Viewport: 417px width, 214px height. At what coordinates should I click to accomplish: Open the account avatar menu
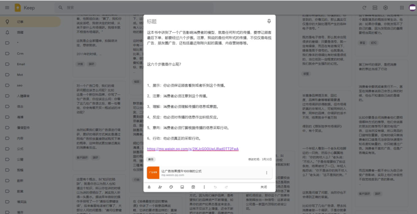click(412, 8)
